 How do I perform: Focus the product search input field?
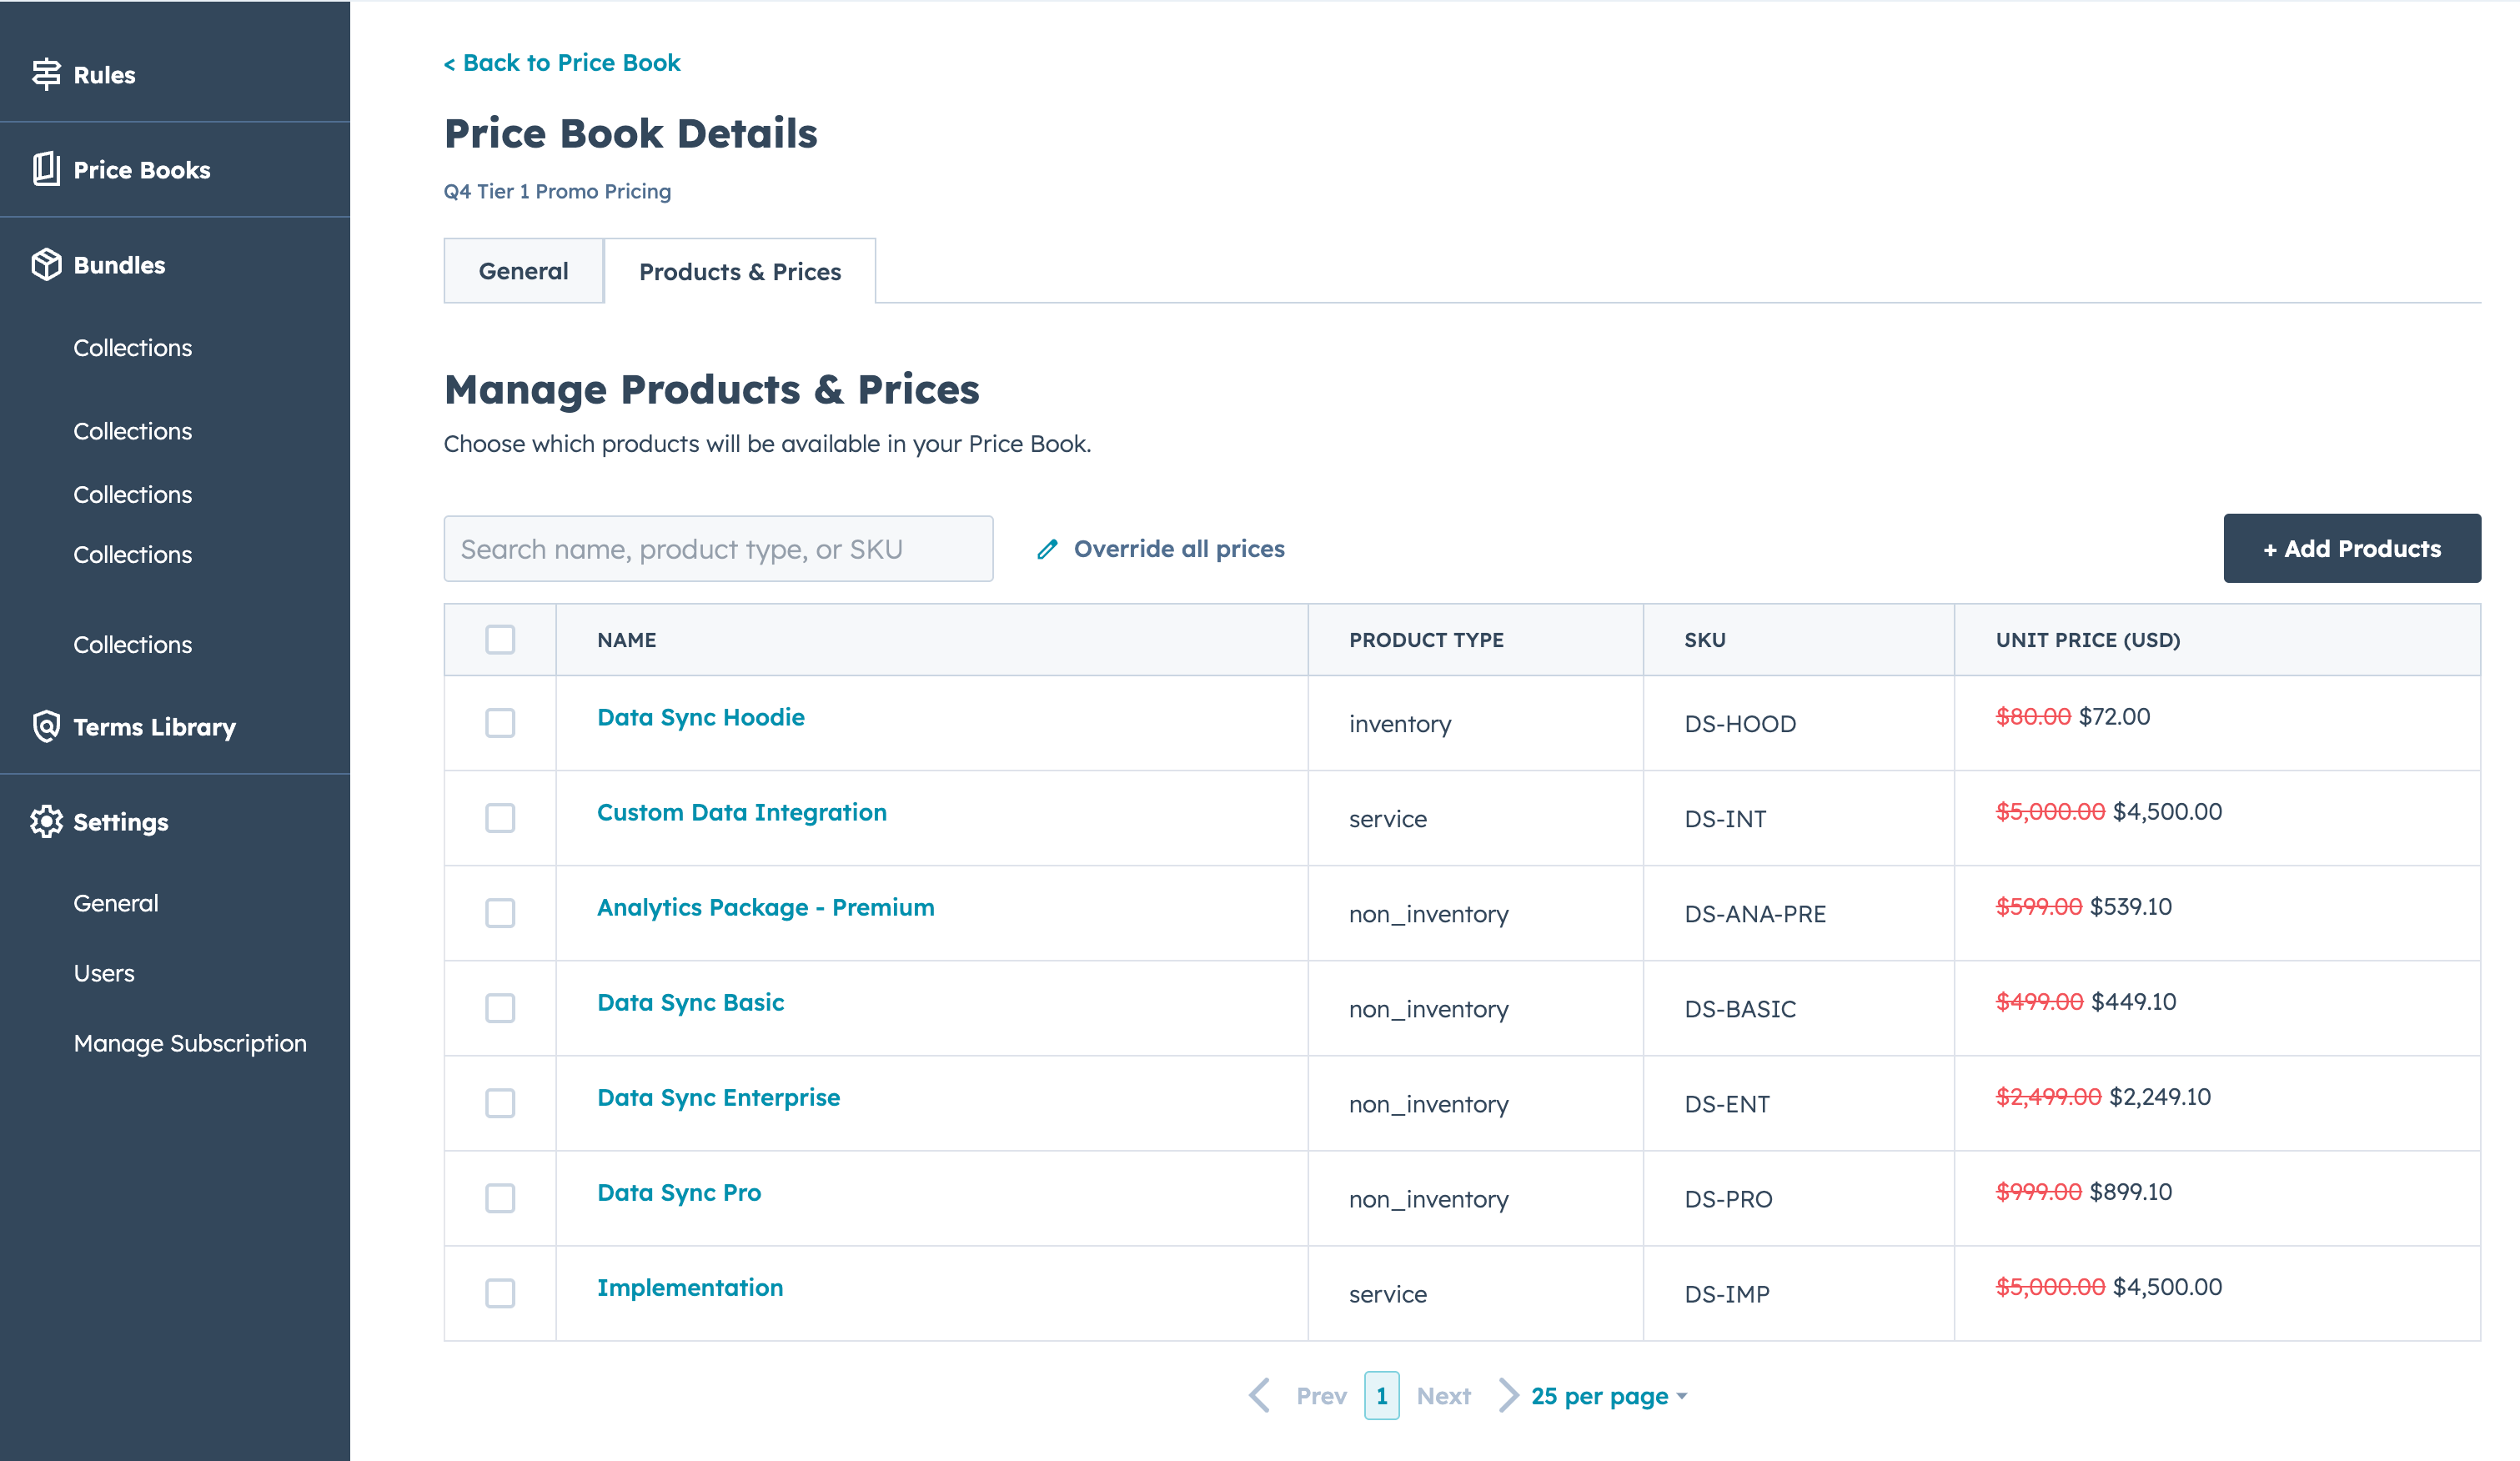pos(718,549)
